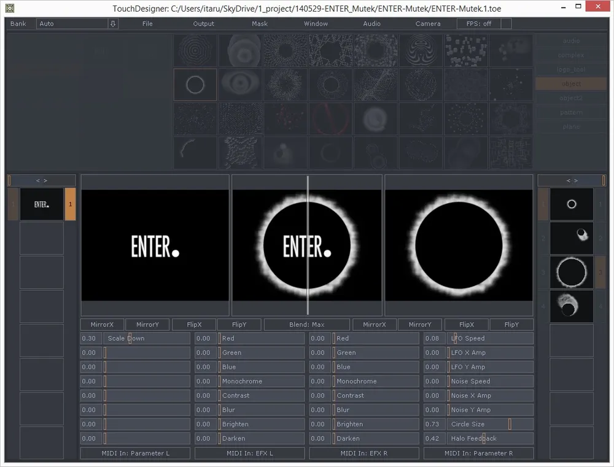Click the right bank page arrows
Viewport: 614px width, 467px height.
[x=571, y=180]
